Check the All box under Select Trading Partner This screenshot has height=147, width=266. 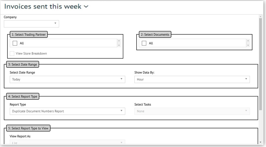(x=15, y=43)
